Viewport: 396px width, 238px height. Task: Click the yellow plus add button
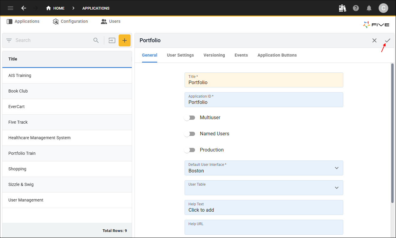(125, 40)
